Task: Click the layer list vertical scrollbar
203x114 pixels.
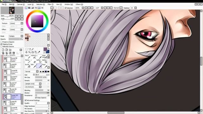Action: [22, 99]
